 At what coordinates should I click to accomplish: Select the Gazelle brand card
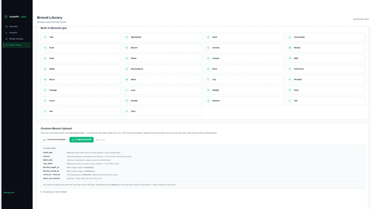[162, 101]
